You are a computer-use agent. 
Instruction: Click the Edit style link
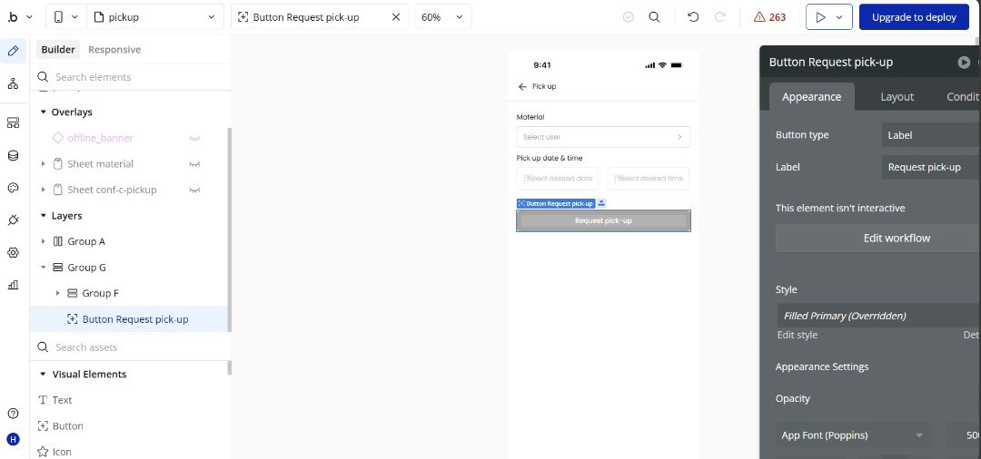[798, 335]
